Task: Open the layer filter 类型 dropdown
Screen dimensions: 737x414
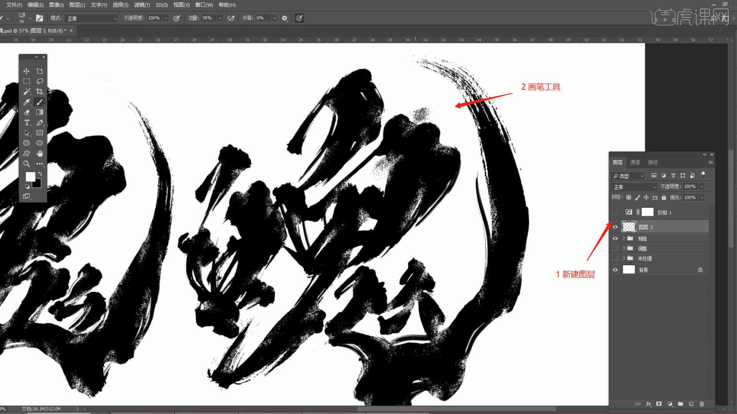Action: pos(628,176)
